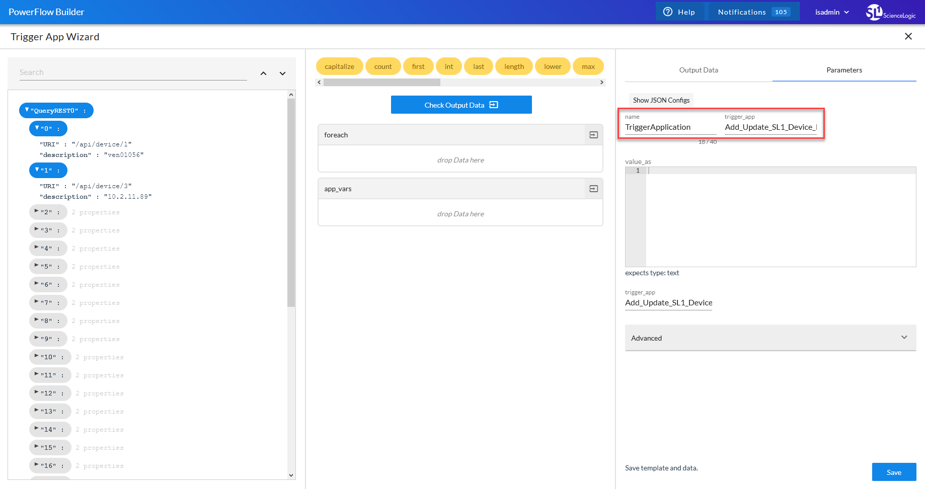Click the Help question mark icon
The image size is (925, 489).
pos(668,12)
